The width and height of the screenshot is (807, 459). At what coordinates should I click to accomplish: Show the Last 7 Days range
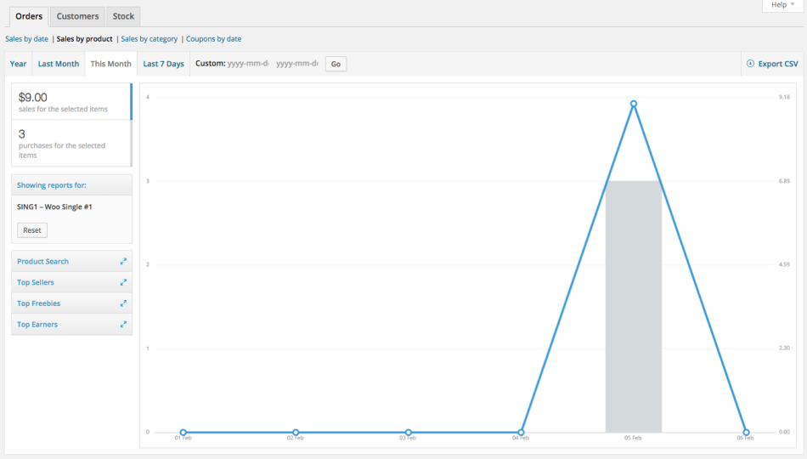[x=163, y=64]
